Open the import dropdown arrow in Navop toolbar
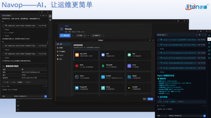211x118 pixels. point(85,36)
